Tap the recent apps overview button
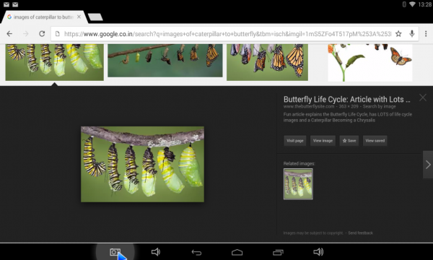Viewport: 433px width, 260px height. pos(278,252)
